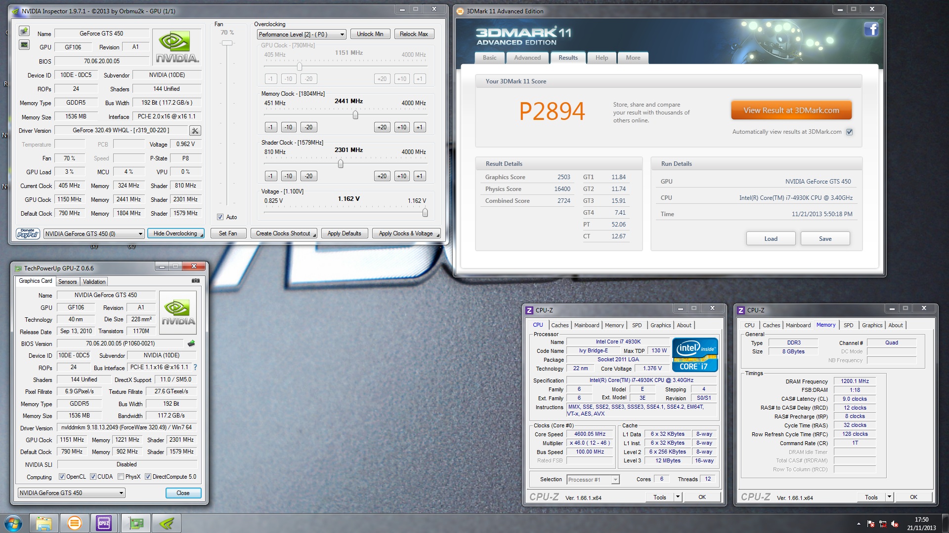Click the monitor icon below the sensor icon
The image size is (949, 533).
coord(24,45)
